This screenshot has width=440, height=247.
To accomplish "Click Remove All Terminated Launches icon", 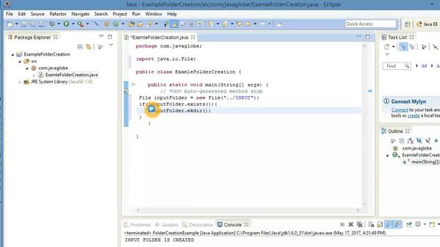I will pyautogui.click(x=360, y=224).
